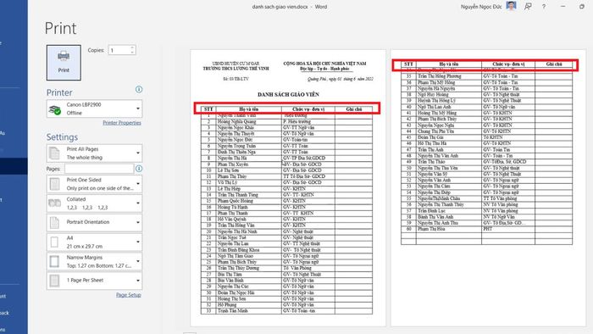This screenshot has width=593, height=334.
Task: Click the info icon beside the Pages field
Action: click(x=139, y=169)
